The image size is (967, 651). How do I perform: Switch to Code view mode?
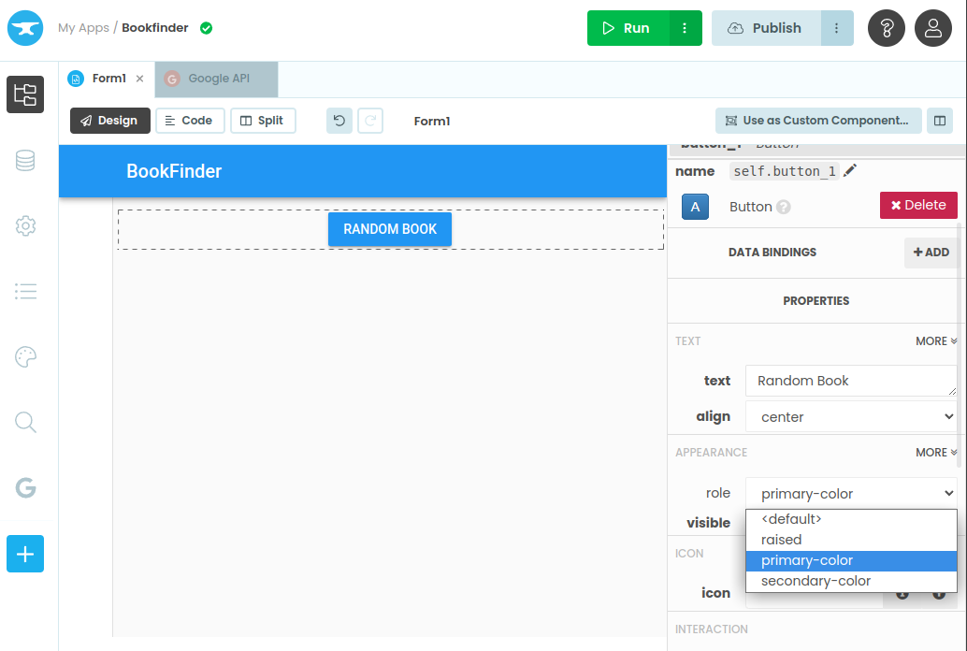pyautogui.click(x=190, y=121)
